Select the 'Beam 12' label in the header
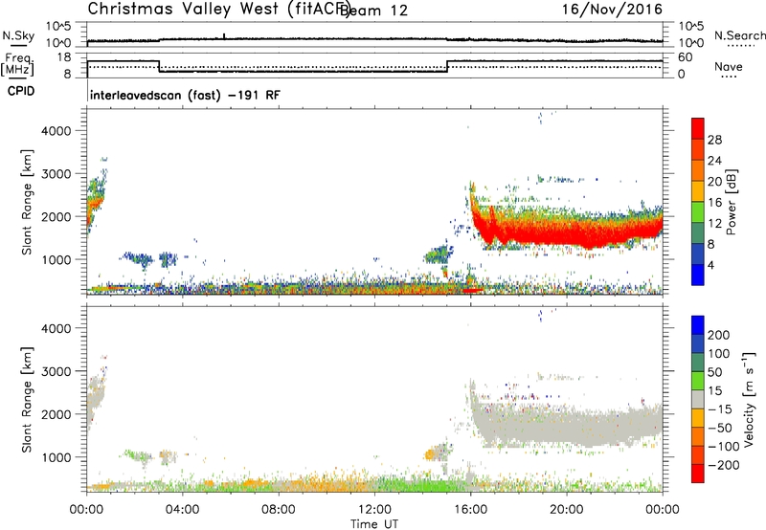 [374, 10]
